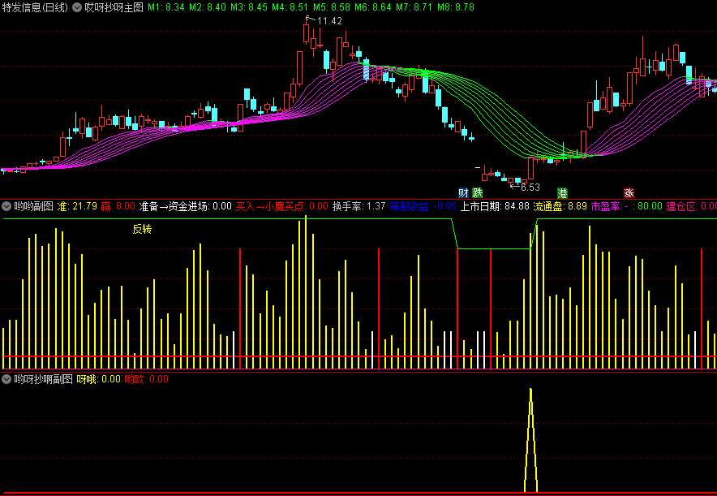
Task: Open the dropdown beside 哟呀抄啊副图
Action: [x=6, y=379]
